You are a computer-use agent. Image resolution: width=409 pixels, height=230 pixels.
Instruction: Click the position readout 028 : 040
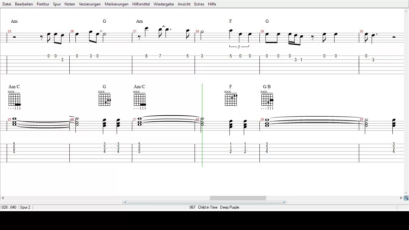click(9, 207)
